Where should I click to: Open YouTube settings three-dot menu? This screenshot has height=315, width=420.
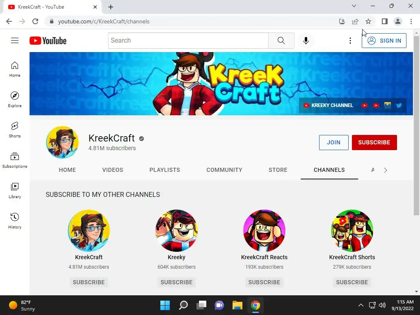350,41
